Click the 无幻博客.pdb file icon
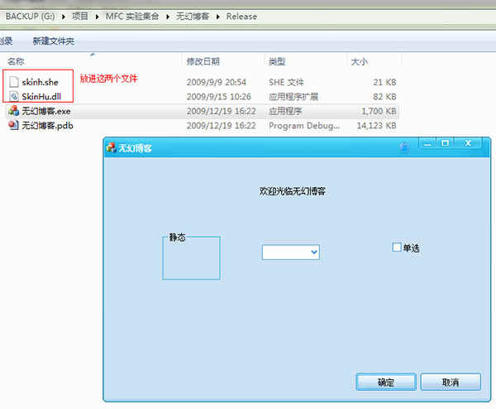496x409 pixels. pyautogui.click(x=13, y=126)
